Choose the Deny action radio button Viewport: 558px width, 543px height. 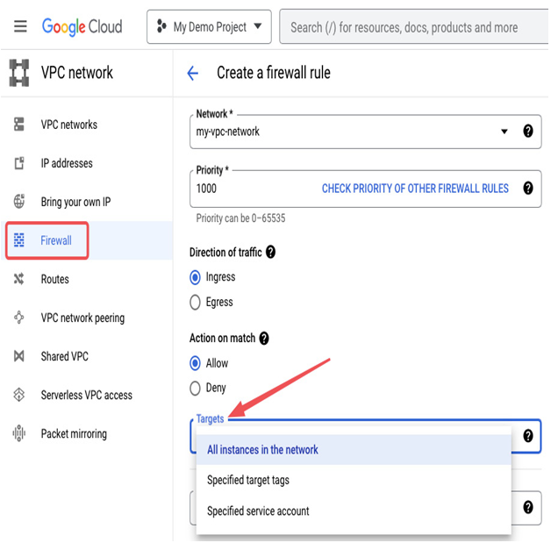click(195, 389)
